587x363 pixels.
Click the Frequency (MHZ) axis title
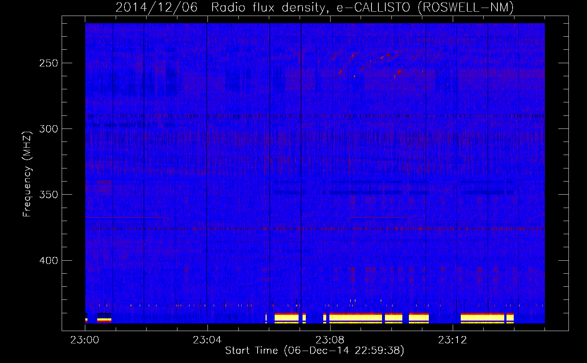[x=28, y=174]
